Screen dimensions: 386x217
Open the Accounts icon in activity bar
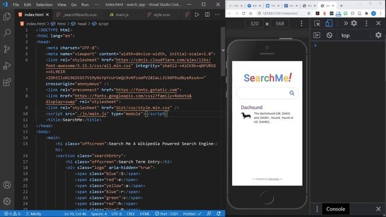[7, 185]
